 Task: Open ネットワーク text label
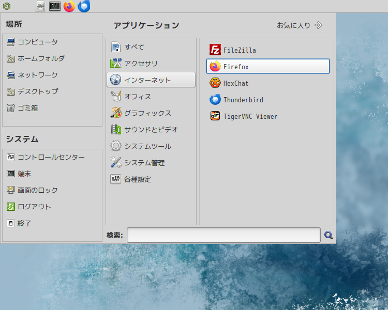click(x=38, y=75)
